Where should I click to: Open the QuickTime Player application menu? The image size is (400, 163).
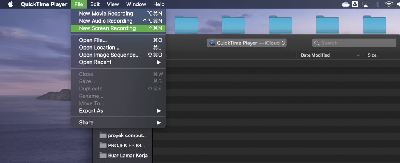tap(44, 4)
